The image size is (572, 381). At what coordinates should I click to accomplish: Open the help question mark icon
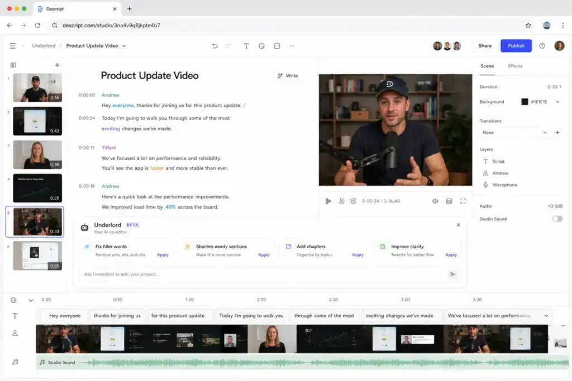542,46
